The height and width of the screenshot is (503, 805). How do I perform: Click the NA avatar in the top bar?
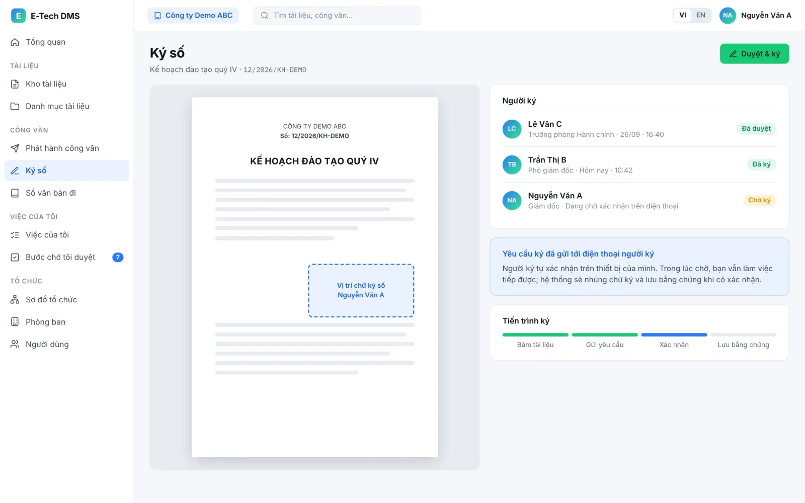click(728, 16)
